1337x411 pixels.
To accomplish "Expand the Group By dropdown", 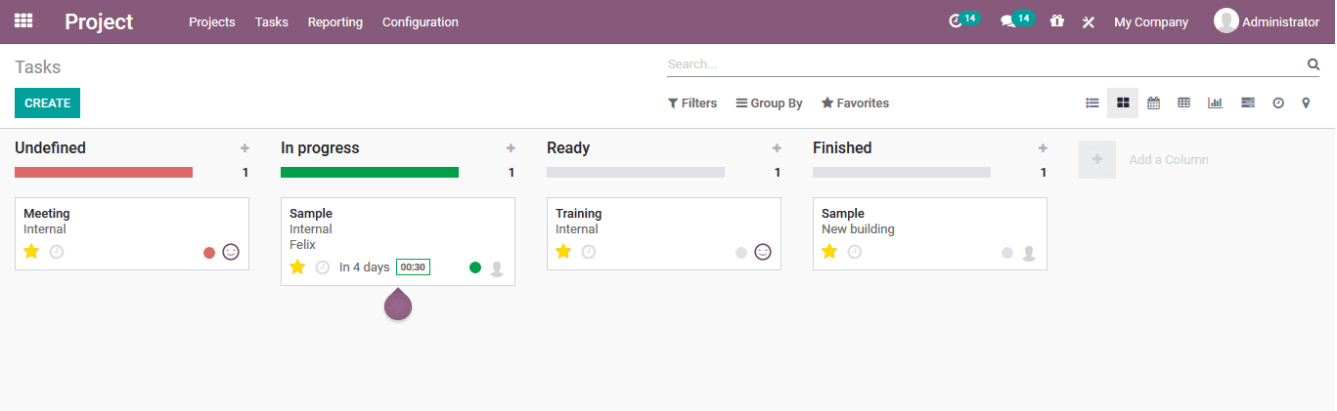I will (x=769, y=103).
